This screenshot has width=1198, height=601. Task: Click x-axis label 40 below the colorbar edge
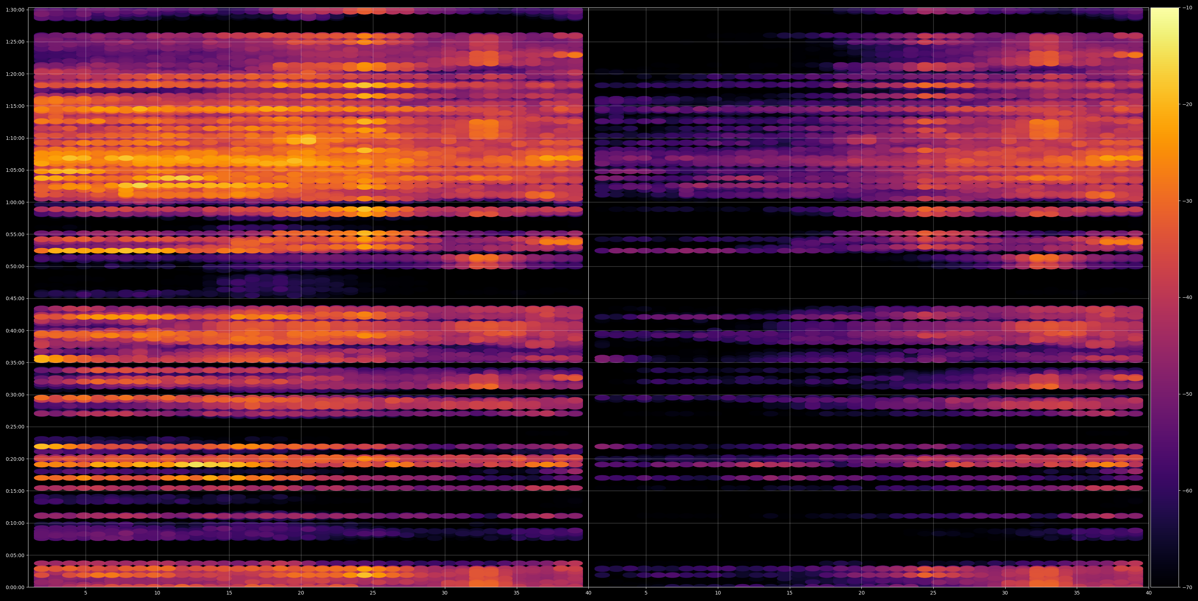(x=1149, y=593)
